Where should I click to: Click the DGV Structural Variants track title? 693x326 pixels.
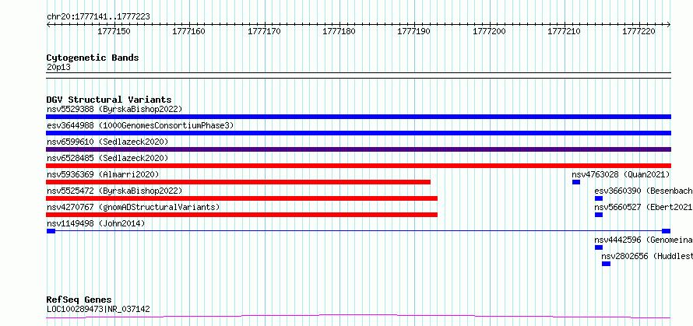[x=109, y=100]
